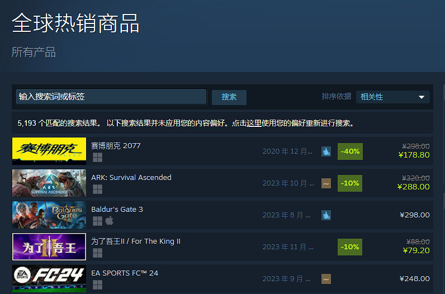This screenshot has width=445, height=294.
Task: Click the Apple macOS icon under Baldur's Gate 3
Action: click(x=110, y=221)
